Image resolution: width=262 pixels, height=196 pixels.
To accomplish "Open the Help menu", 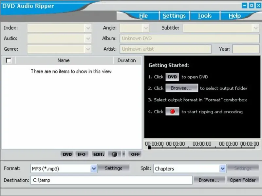I will pos(234,16).
